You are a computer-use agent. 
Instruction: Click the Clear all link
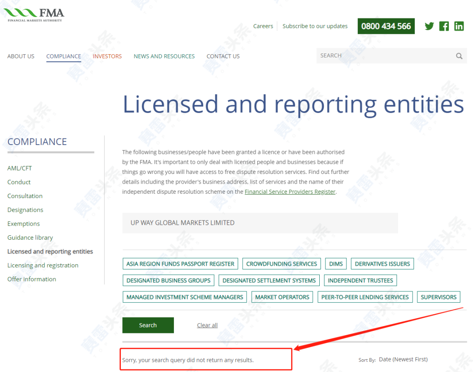(207, 325)
